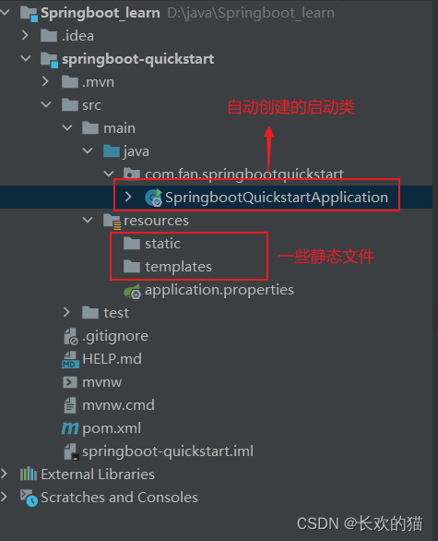Viewport: 438px width, 541px height.
Task: Expand the test folder chevron
Action: 66,312
